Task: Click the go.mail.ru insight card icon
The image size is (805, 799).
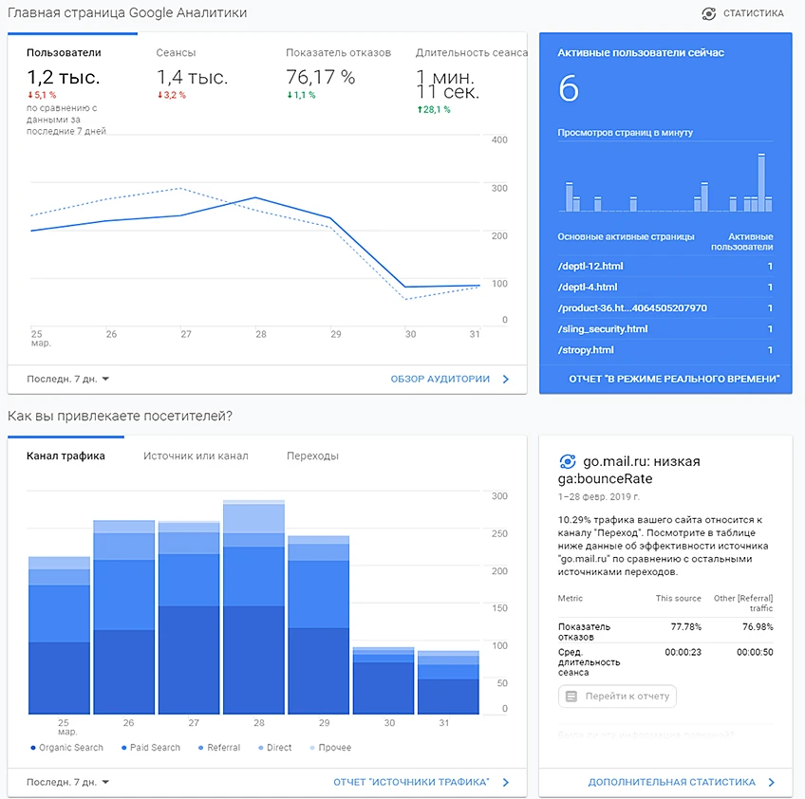Action: click(x=568, y=462)
